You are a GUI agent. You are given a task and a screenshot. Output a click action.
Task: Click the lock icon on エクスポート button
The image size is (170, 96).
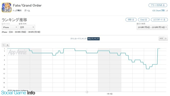click(x=164, y=20)
